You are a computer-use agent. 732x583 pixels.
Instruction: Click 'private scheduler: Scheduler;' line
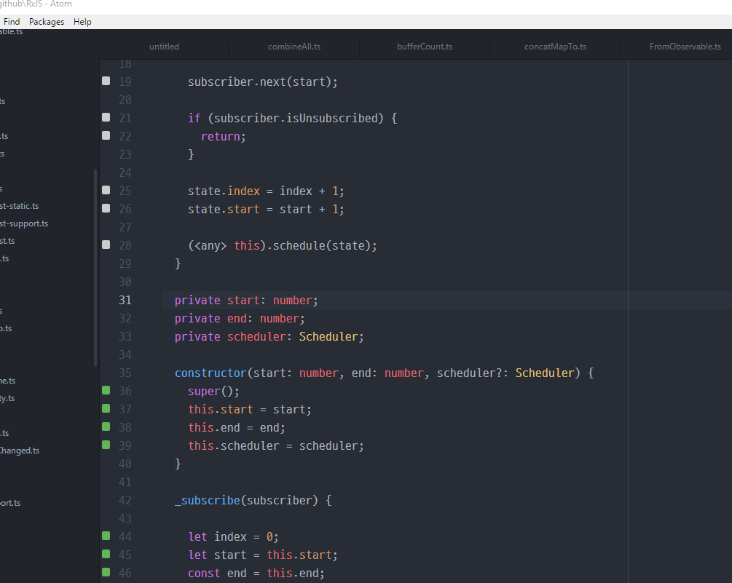point(269,337)
